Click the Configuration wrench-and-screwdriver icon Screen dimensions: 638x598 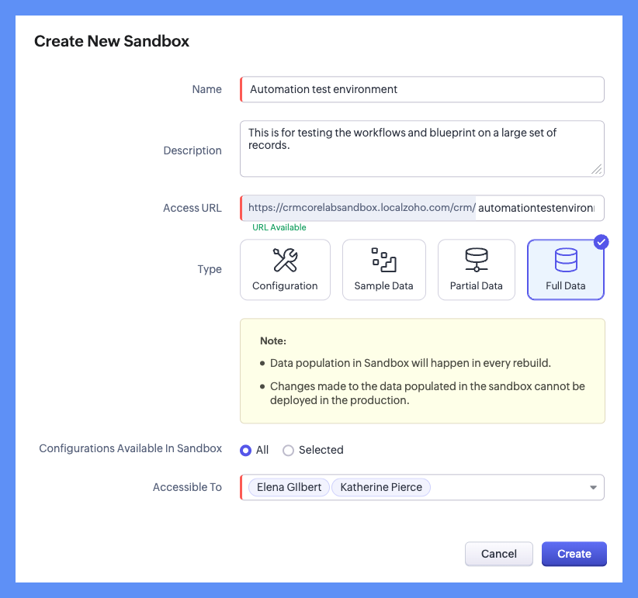pos(285,260)
